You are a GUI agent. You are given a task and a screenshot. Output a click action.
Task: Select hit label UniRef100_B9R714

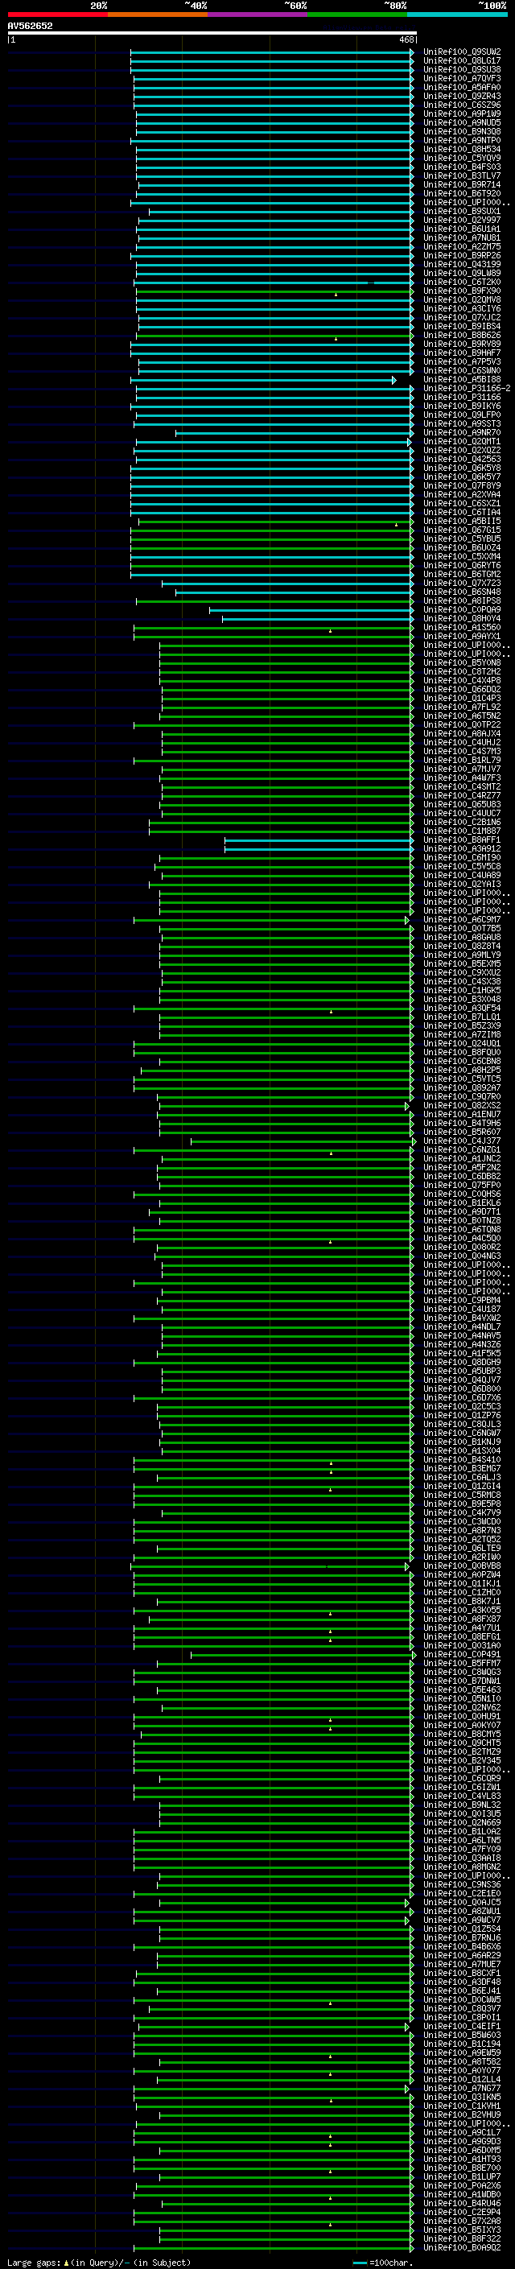click(x=462, y=184)
